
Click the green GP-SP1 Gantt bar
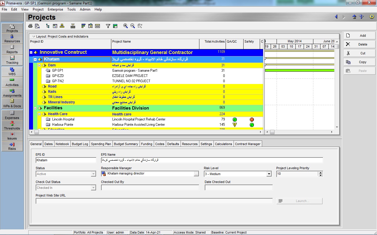click(300, 70)
